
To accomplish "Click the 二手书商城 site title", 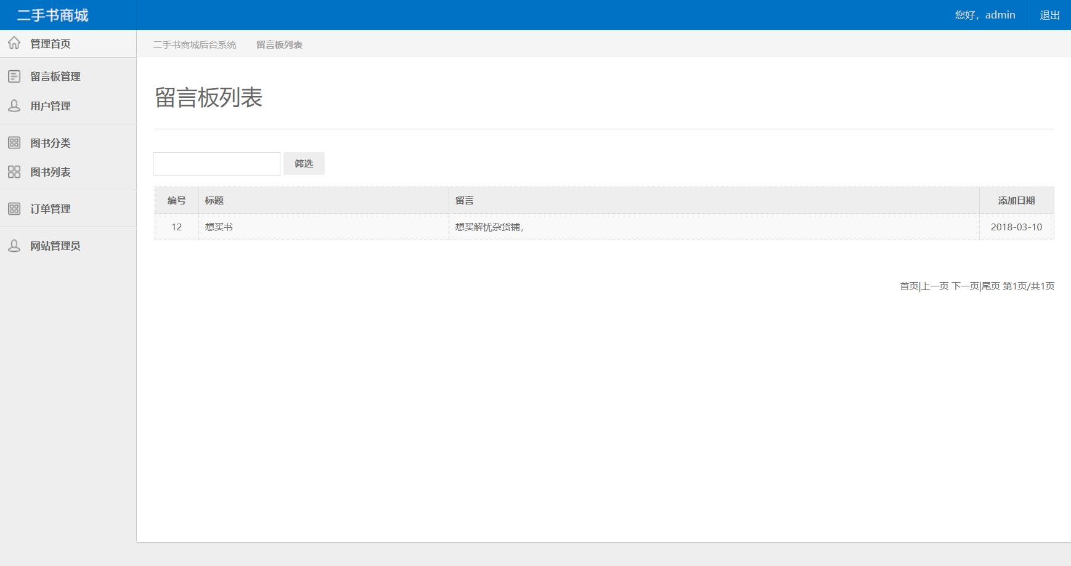I will 53,15.
